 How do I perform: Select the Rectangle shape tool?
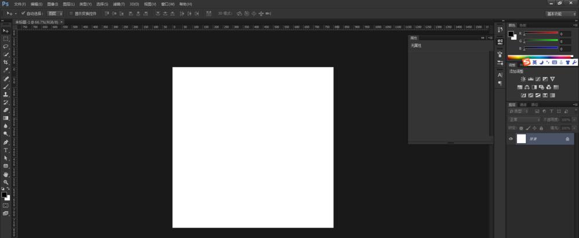[x=6, y=166]
